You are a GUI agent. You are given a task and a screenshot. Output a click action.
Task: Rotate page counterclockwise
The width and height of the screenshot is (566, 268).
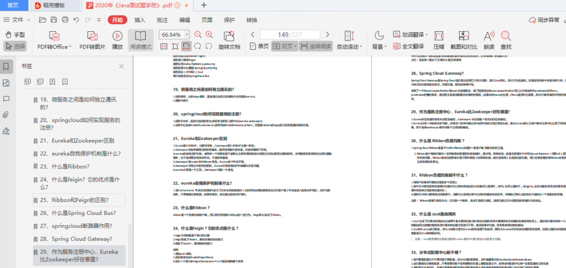tap(208, 46)
